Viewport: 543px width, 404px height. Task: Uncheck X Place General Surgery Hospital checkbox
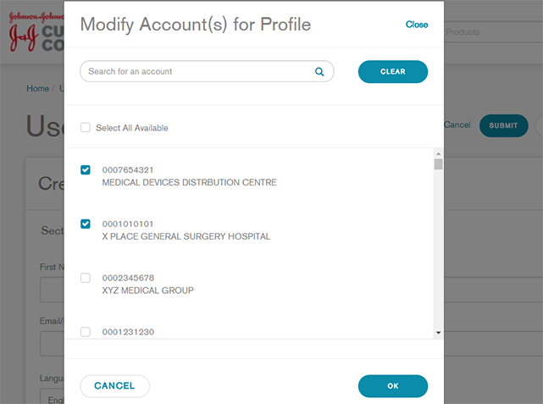(85, 224)
